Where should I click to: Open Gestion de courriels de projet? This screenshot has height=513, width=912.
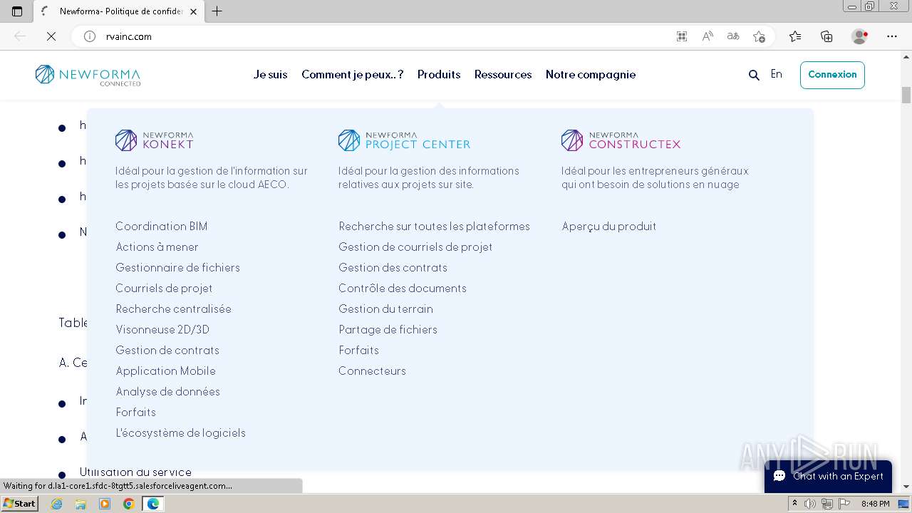click(x=415, y=247)
